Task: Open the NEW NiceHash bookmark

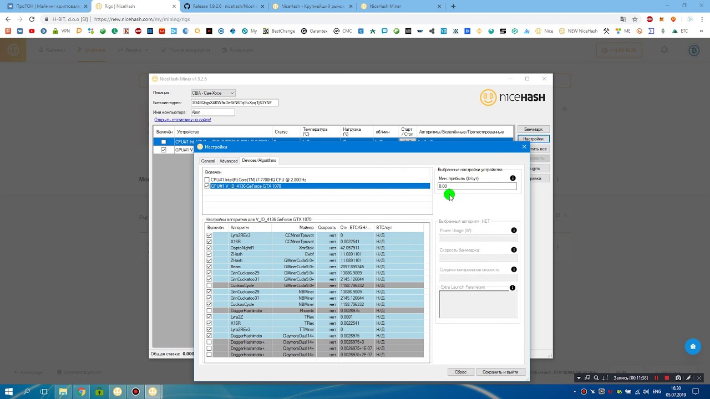Action: point(578,31)
